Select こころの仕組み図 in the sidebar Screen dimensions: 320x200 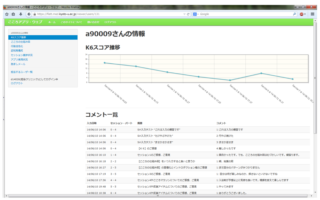[x=21, y=42]
